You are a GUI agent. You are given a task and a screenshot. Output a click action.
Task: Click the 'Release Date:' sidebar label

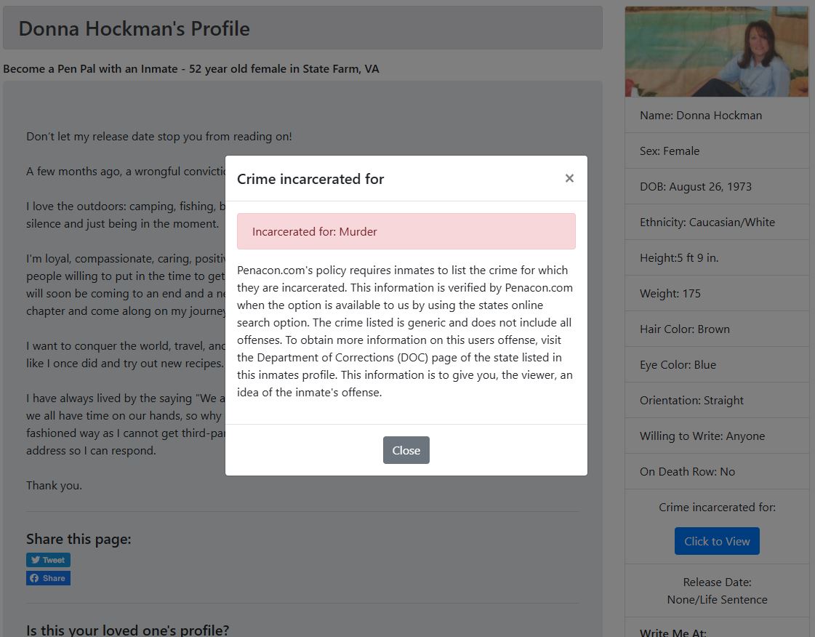717,582
